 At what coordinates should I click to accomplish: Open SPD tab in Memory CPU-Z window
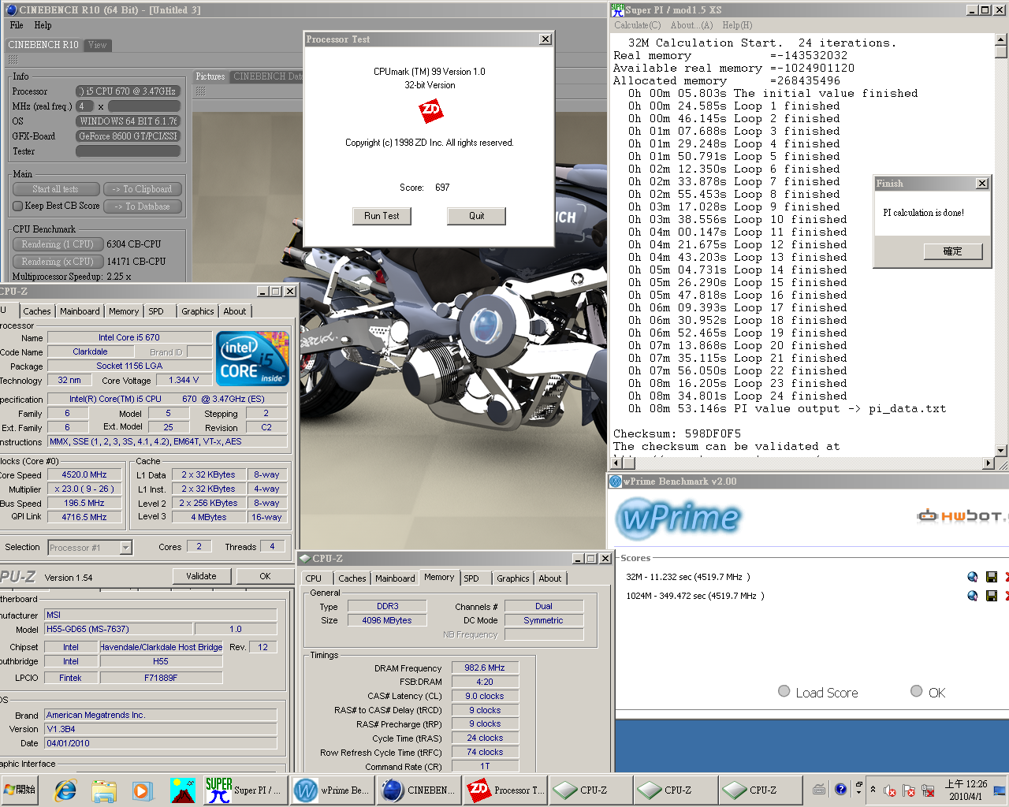tap(471, 578)
